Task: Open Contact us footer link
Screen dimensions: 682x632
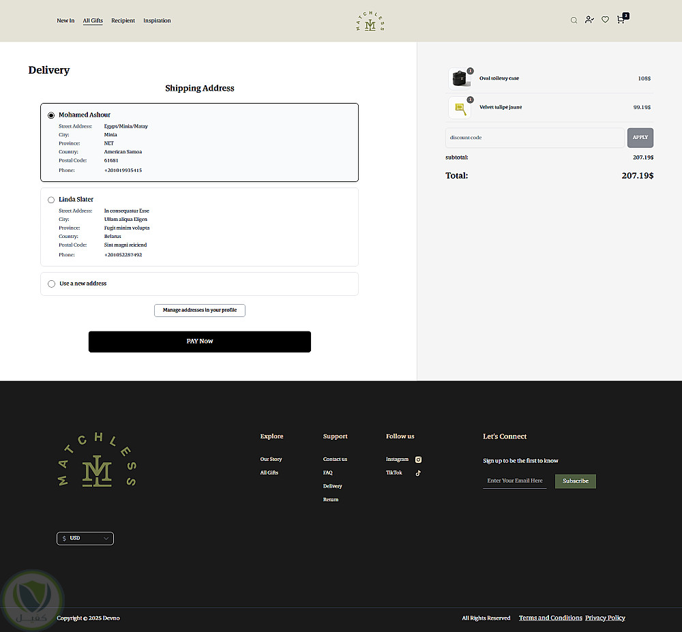Action: tap(335, 459)
